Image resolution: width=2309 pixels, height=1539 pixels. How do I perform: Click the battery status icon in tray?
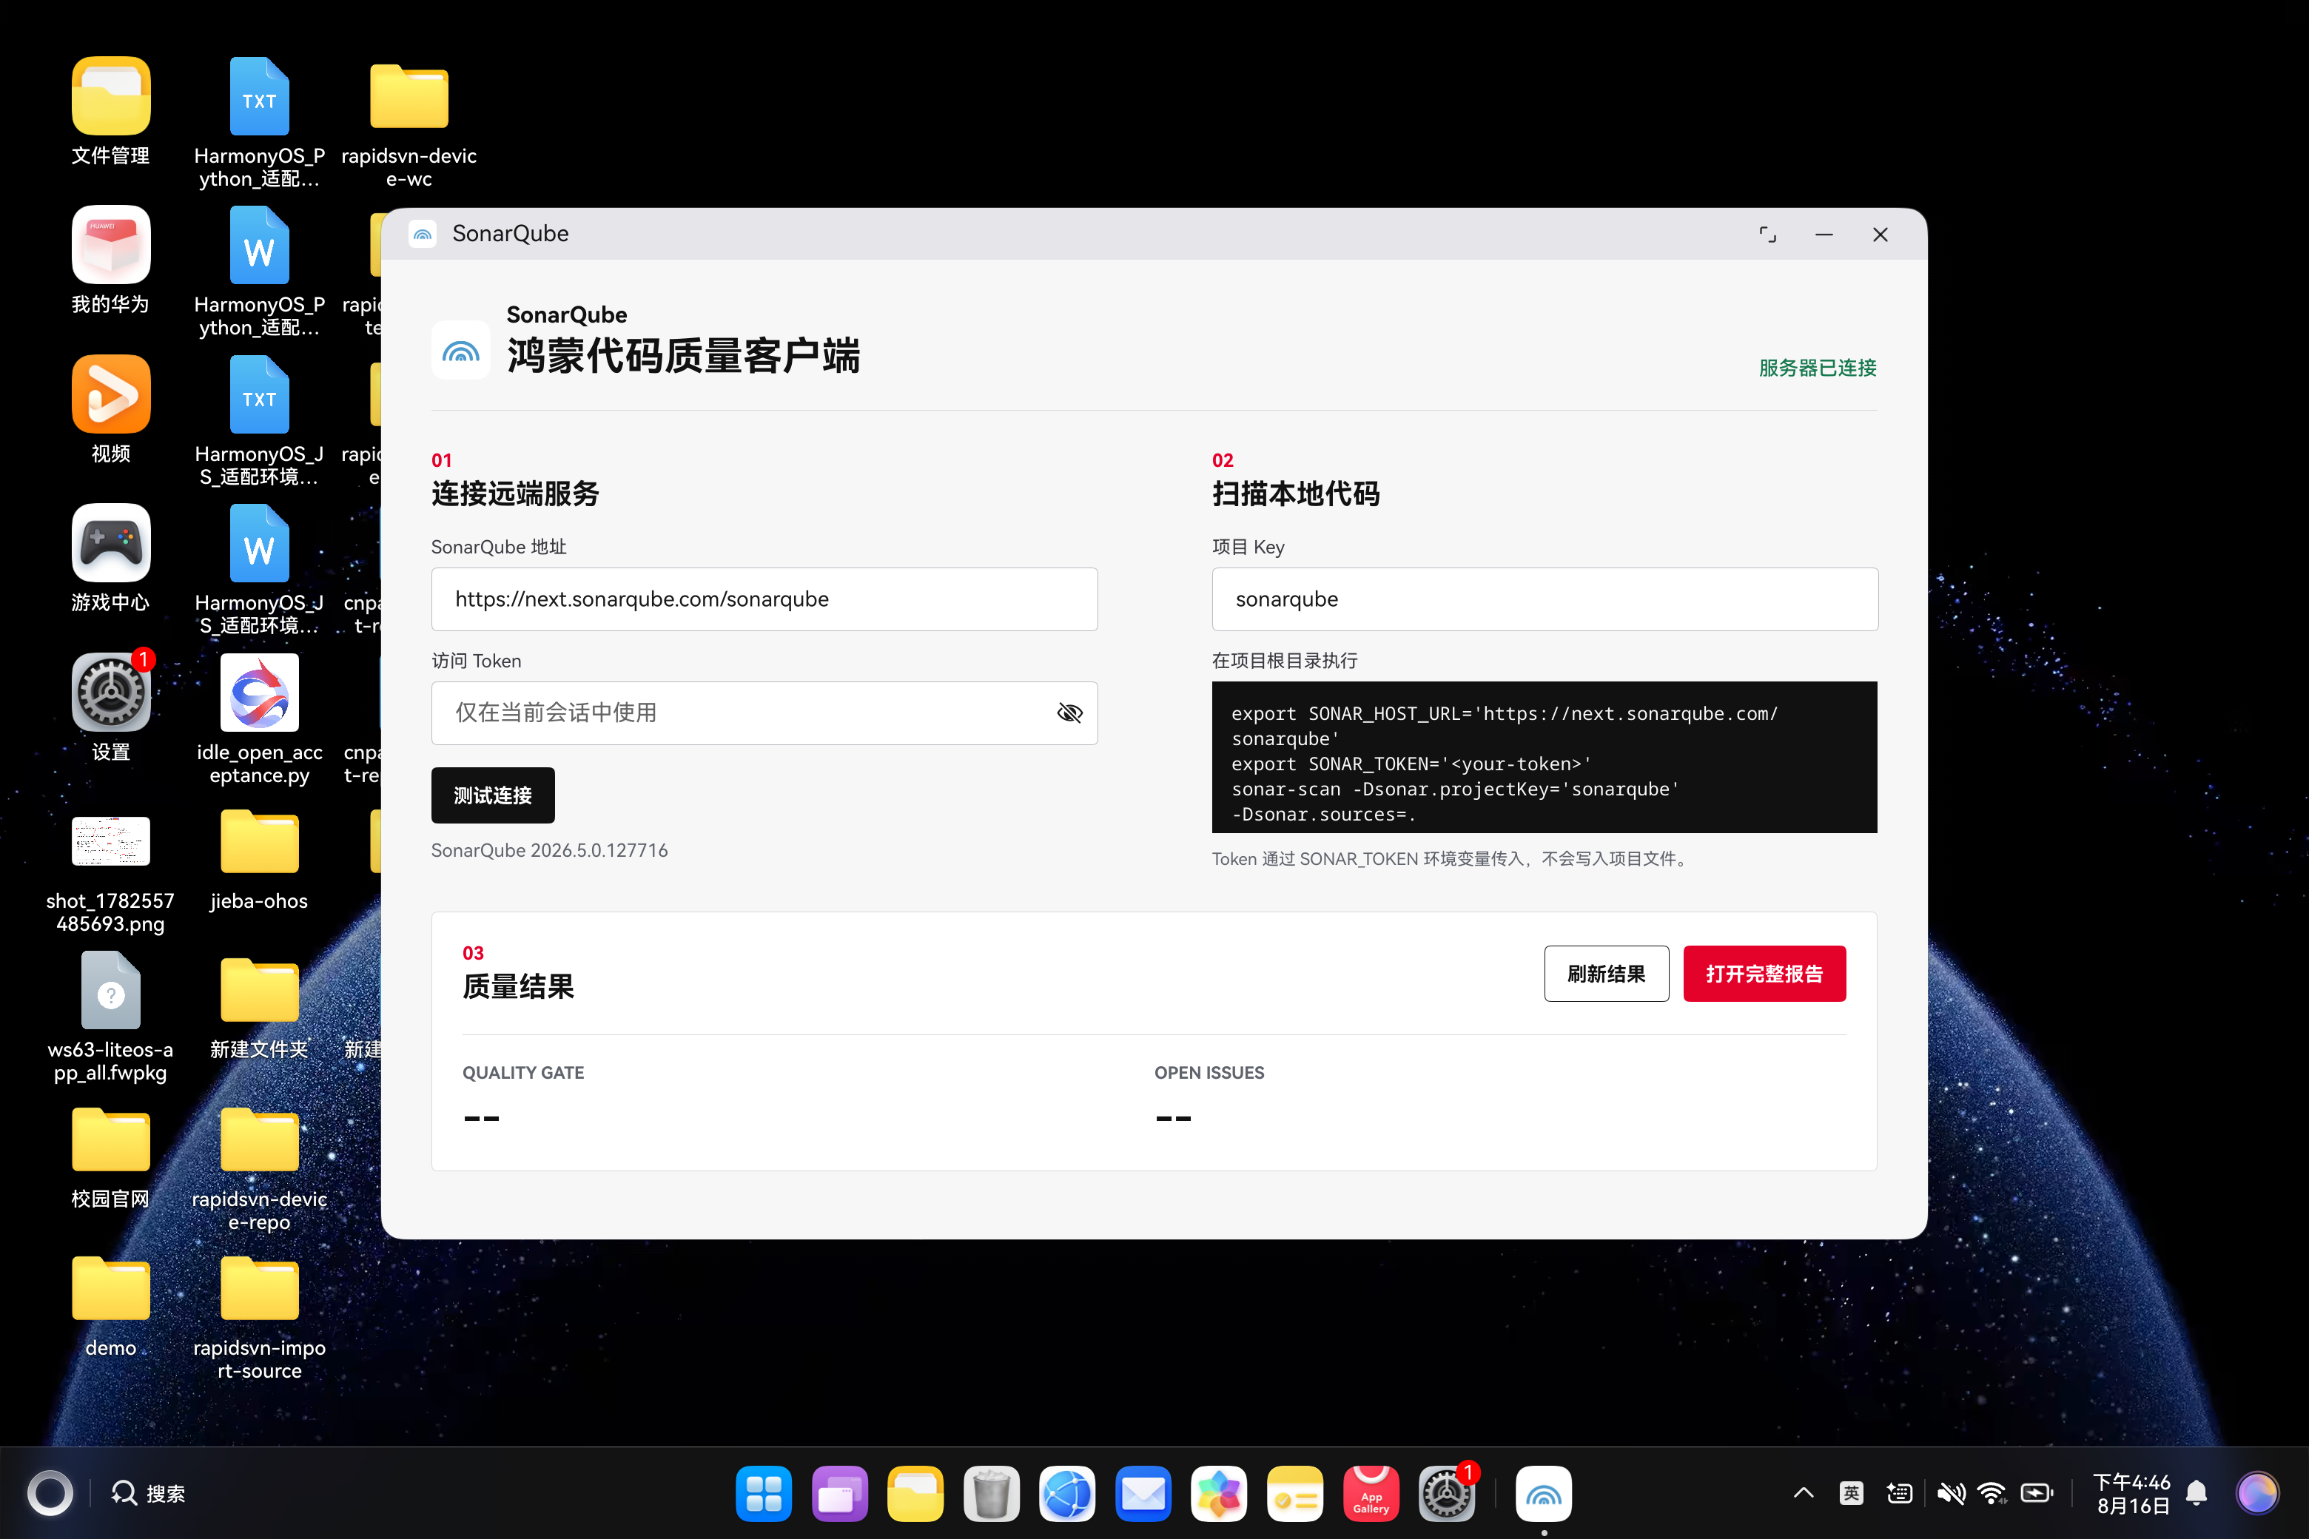(x=2037, y=1494)
